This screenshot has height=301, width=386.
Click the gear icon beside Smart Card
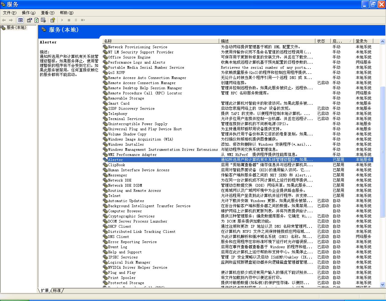105,103
